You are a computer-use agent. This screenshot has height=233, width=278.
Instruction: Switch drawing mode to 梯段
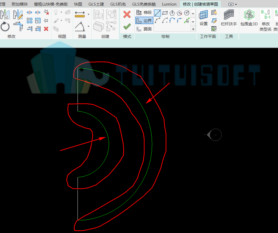tap(144, 13)
